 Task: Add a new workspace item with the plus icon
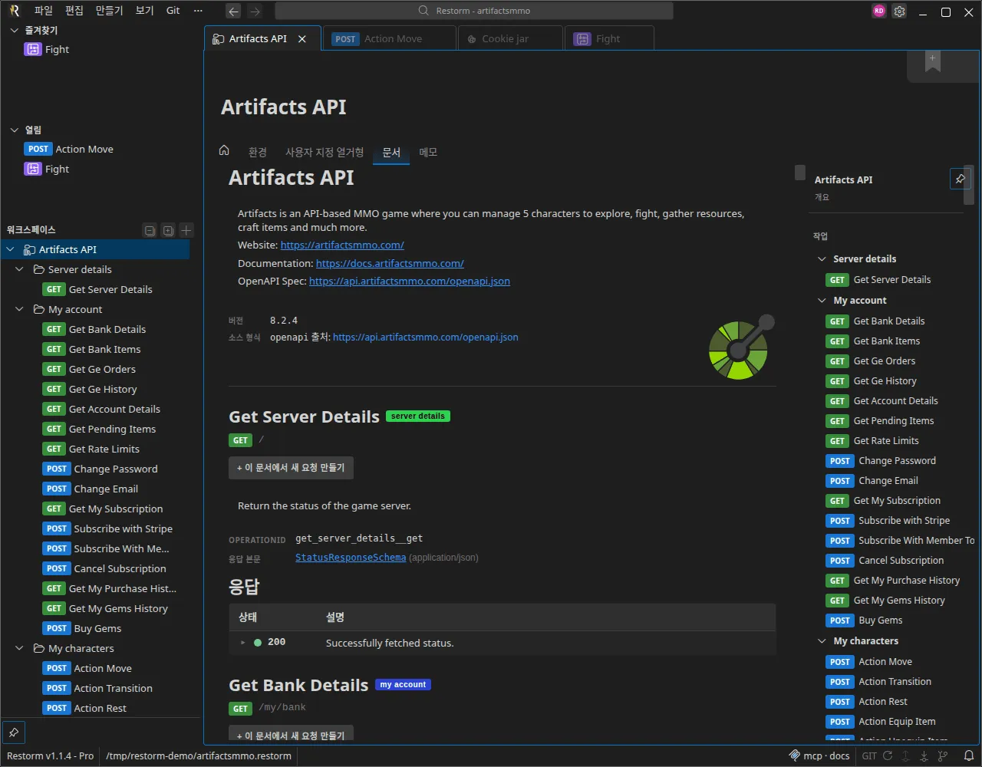[186, 230]
